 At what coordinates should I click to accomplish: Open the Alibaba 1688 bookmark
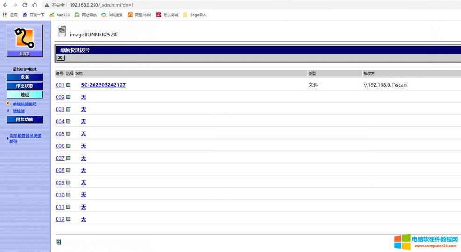point(139,14)
